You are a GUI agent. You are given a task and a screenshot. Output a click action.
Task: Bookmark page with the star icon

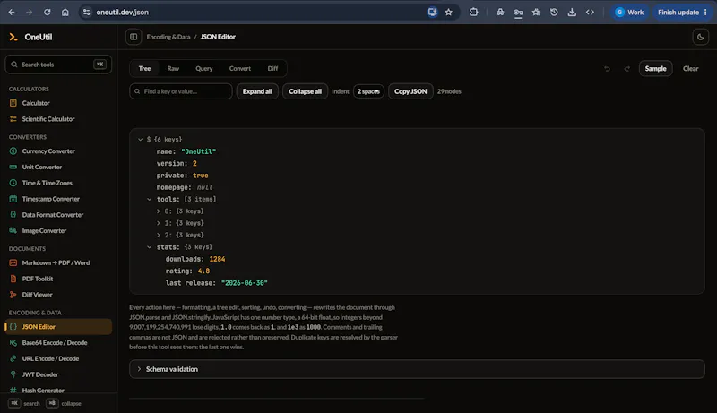(449, 13)
